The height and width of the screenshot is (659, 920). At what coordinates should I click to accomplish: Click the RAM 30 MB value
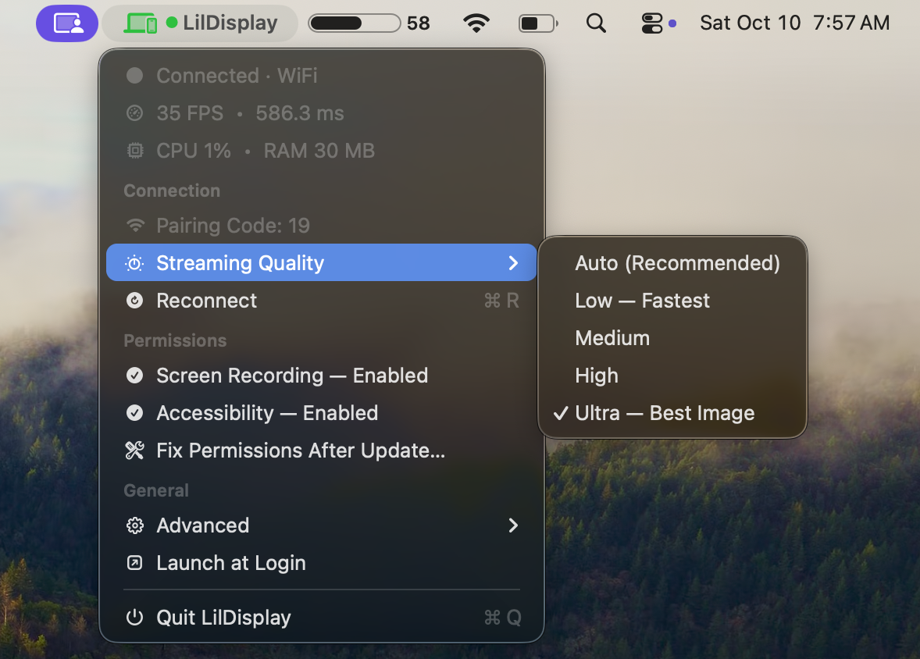[x=319, y=151]
